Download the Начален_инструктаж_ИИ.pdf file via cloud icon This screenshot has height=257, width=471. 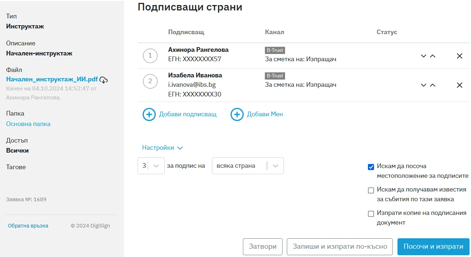point(104,80)
